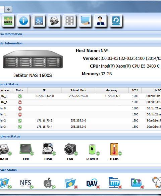Click the DAV service icon
The width and height of the screenshot is (161, 196).
pyautogui.click(x=93, y=183)
